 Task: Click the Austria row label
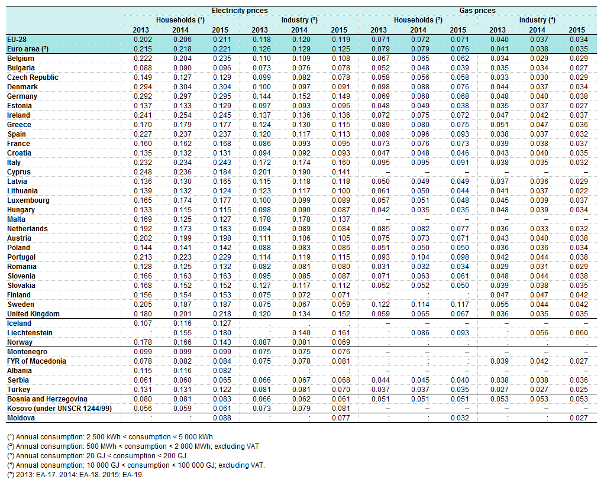pos(20,238)
